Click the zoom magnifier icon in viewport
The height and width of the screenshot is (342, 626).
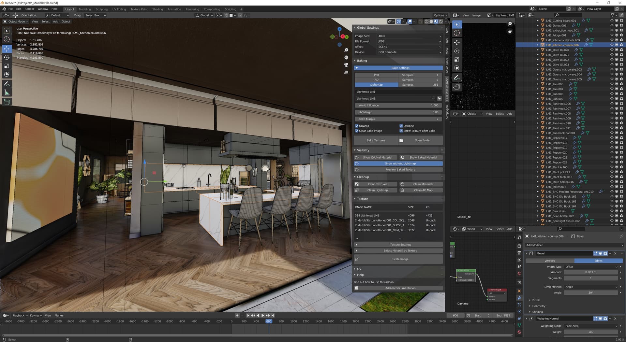[x=346, y=50]
